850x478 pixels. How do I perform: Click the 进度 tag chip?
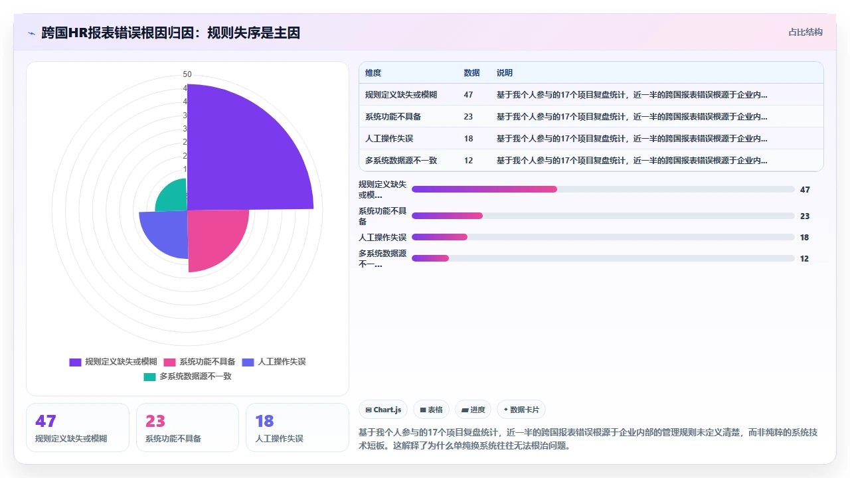pos(473,410)
